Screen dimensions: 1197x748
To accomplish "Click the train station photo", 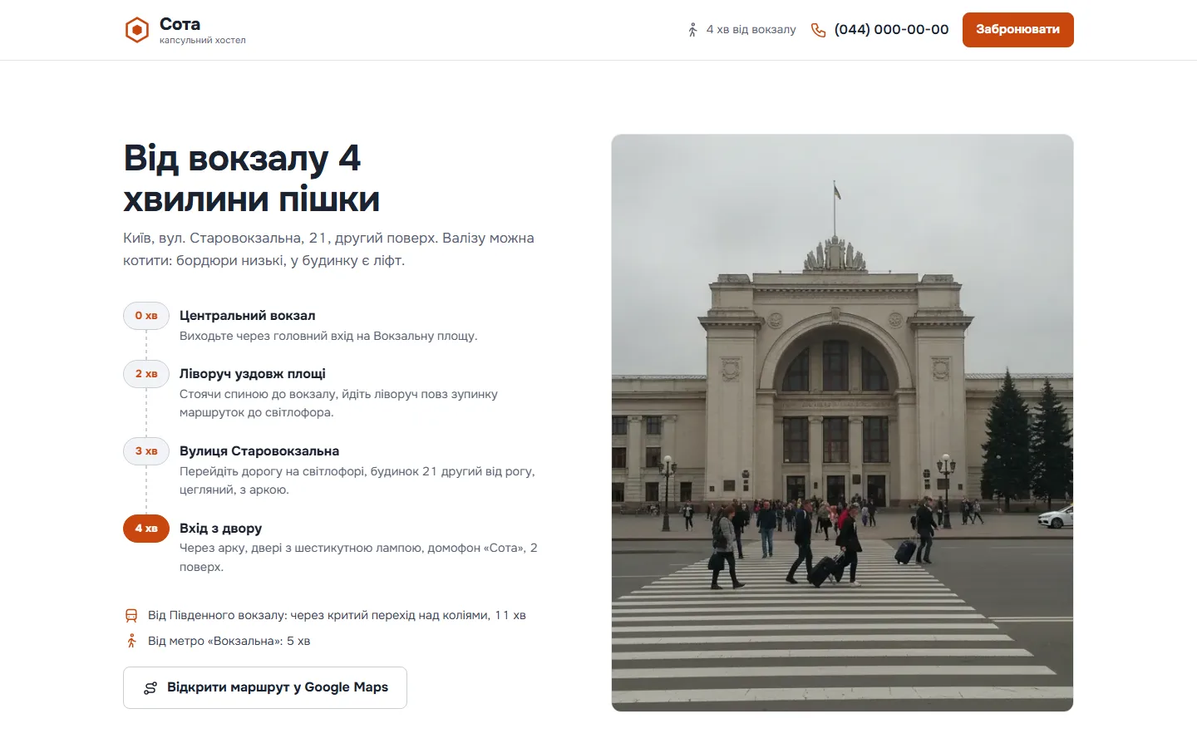I will pos(842,423).
